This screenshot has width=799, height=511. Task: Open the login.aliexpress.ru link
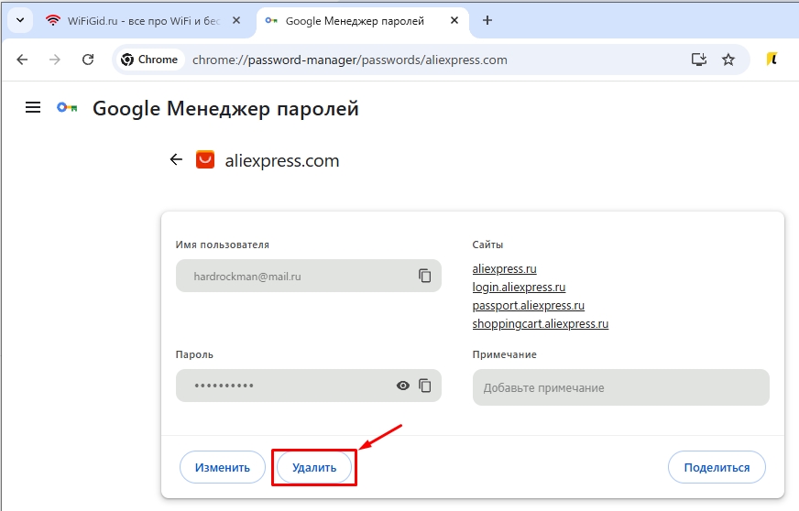[519, 287]
